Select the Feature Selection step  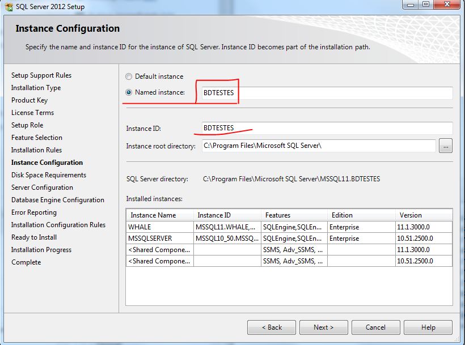coord(37,138)
